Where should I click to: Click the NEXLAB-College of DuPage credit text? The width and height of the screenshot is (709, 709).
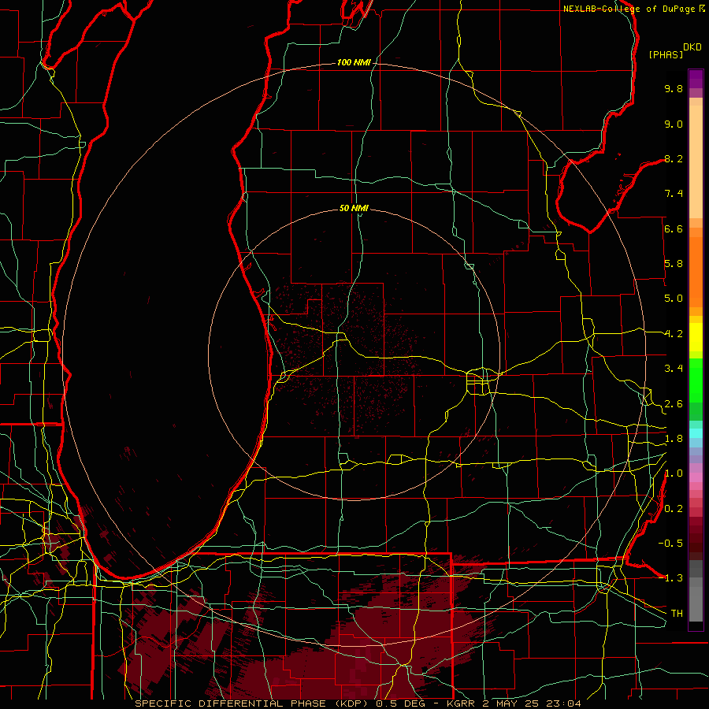point(629,9)
